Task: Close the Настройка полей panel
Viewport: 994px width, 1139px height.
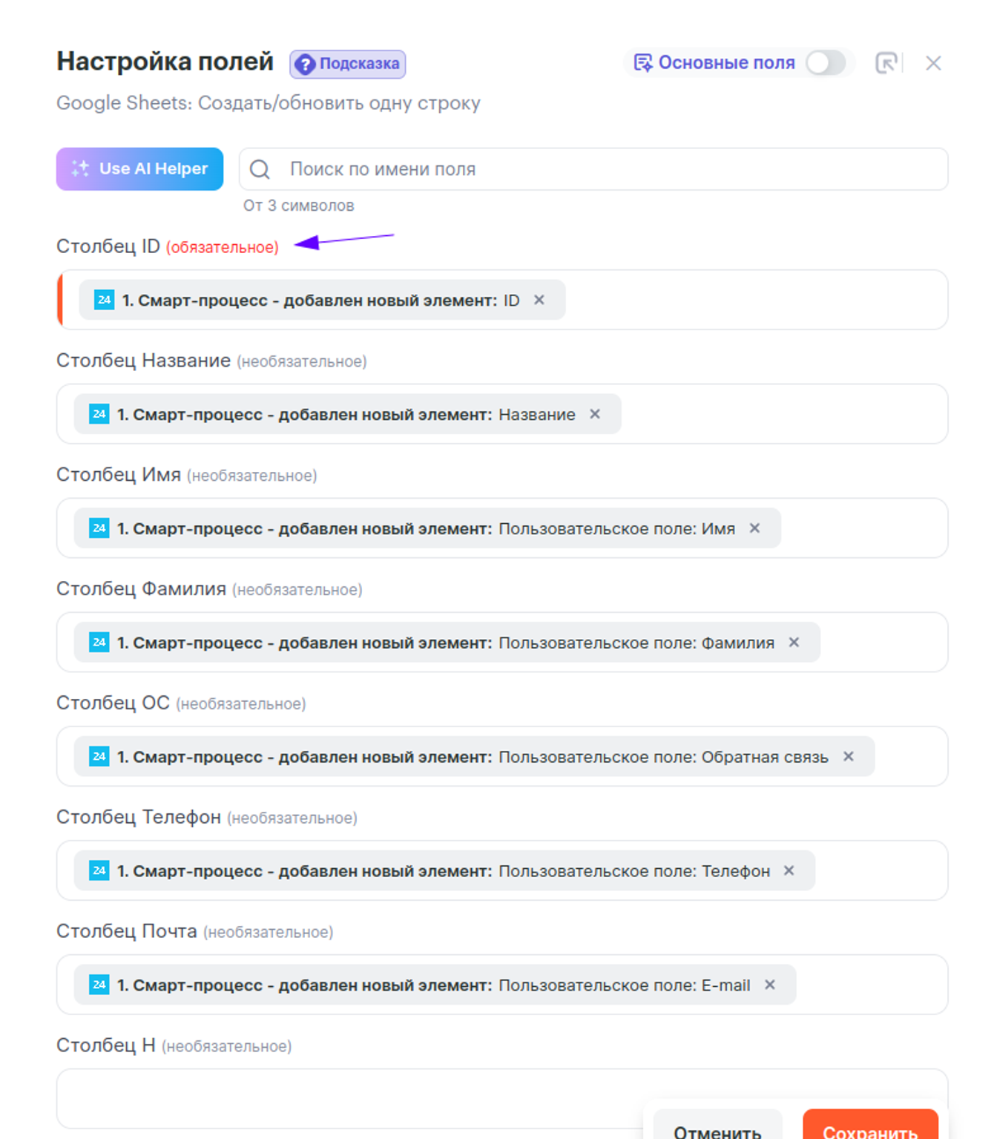Action: 933,63
